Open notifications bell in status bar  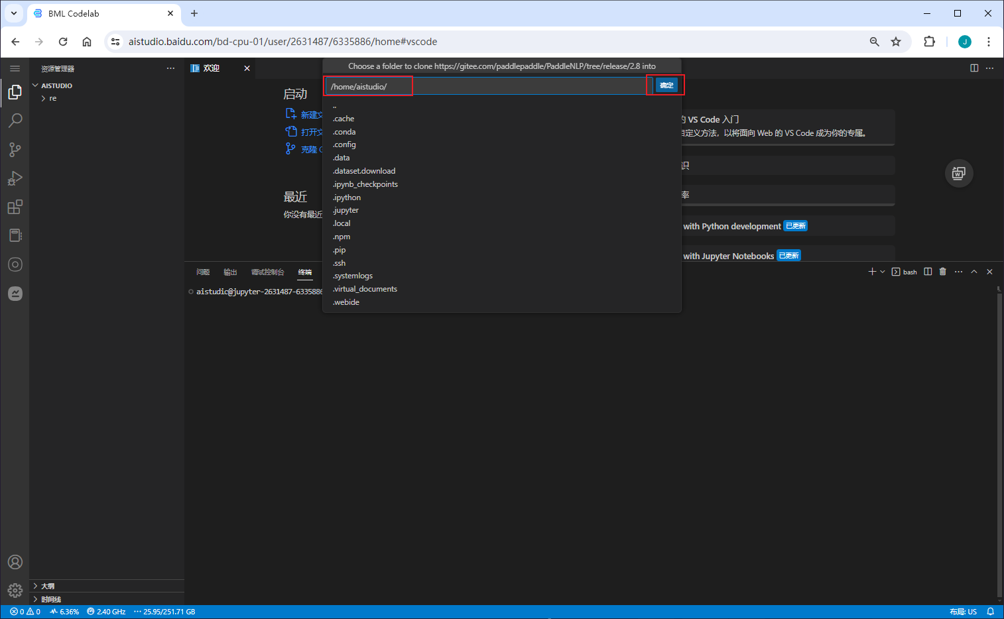pos(990,612)
